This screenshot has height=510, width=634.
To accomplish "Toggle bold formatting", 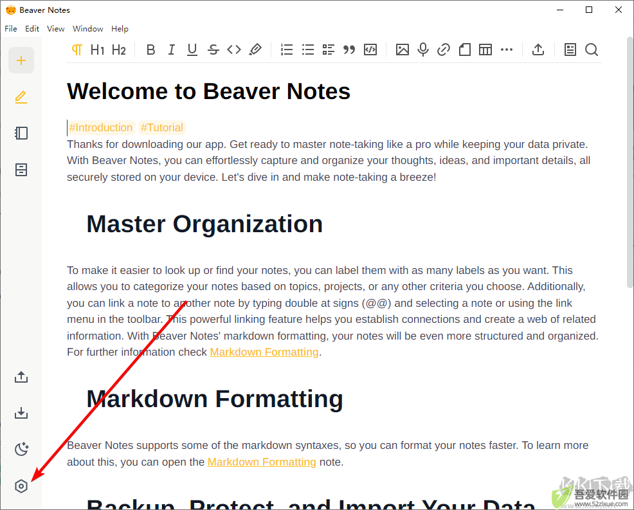I will 151,50.
